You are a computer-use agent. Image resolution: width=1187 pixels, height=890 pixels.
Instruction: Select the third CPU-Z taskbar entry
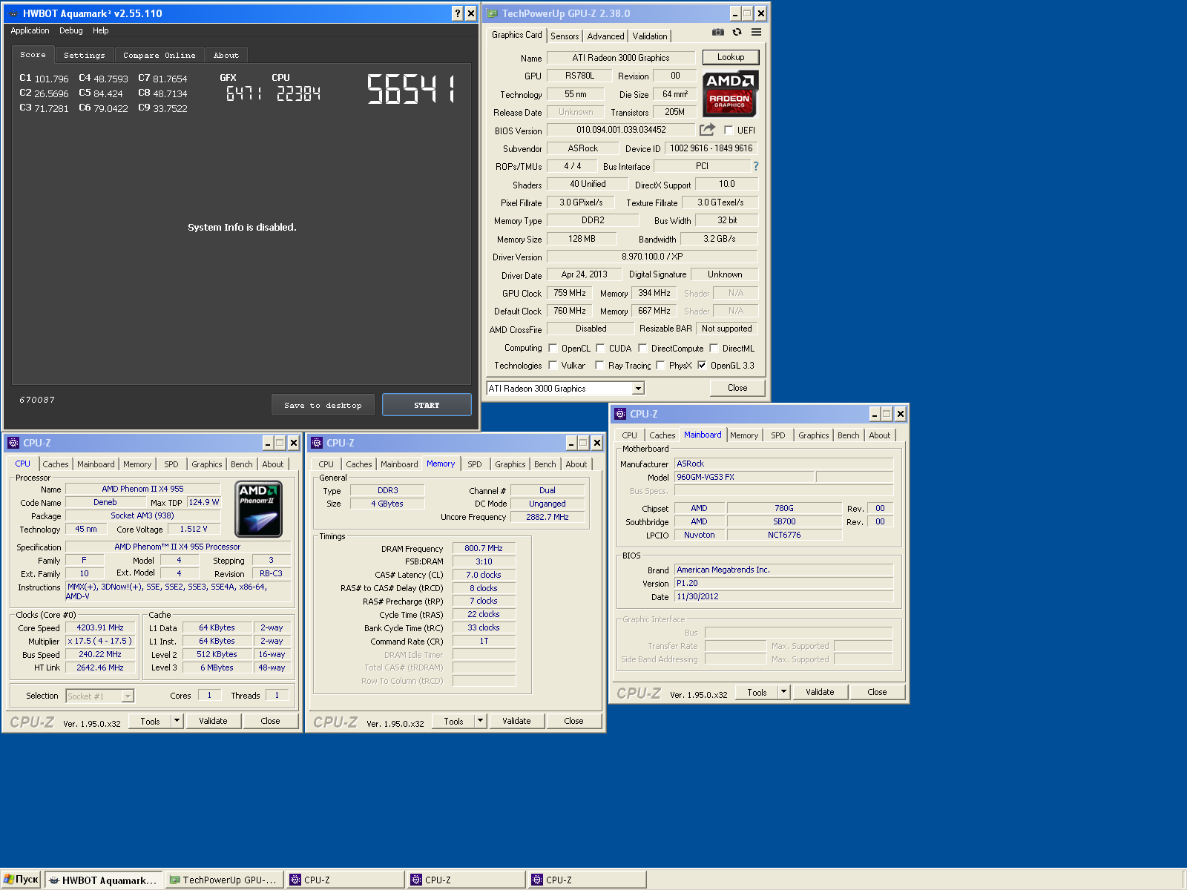[588, 880]
